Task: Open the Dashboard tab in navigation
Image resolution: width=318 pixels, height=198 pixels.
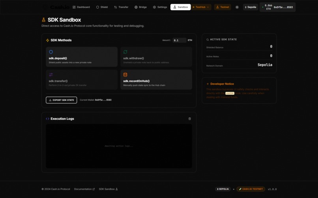Action: (x=81, y=7)
